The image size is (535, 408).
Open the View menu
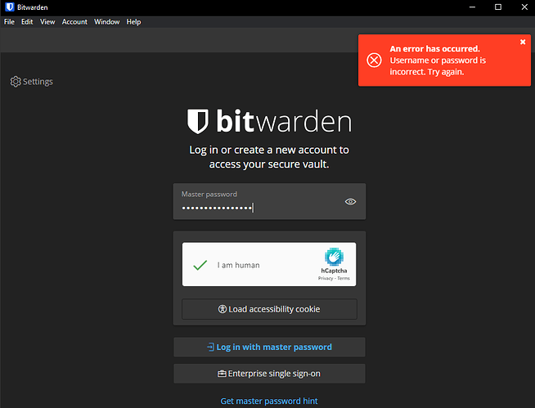tap(47, 22)
